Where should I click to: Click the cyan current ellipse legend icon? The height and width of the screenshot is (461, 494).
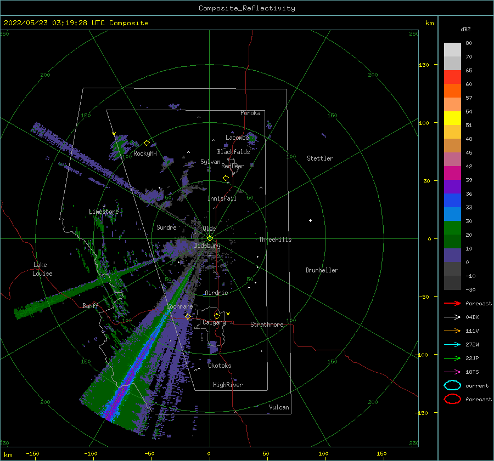click(x=452, y=385)
